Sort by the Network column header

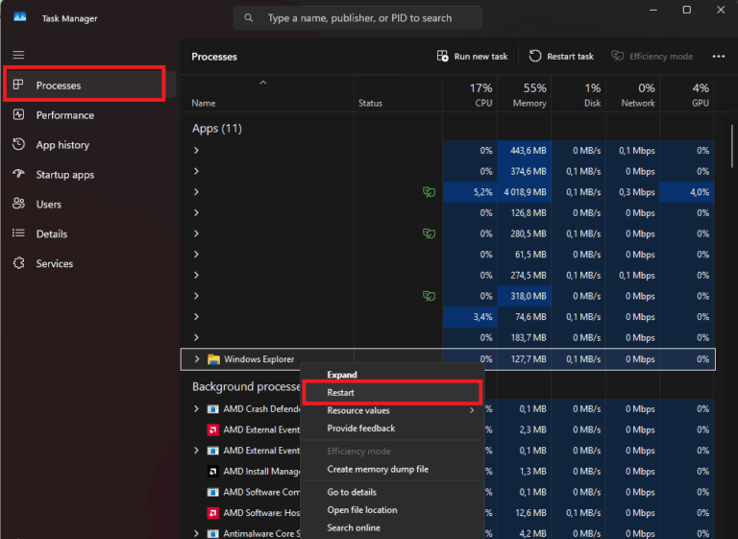[x=632, y=94]
